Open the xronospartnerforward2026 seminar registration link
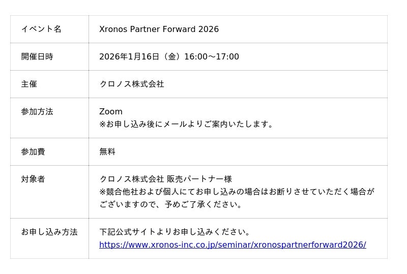This screenshot has width=407, height=274. 232,245
